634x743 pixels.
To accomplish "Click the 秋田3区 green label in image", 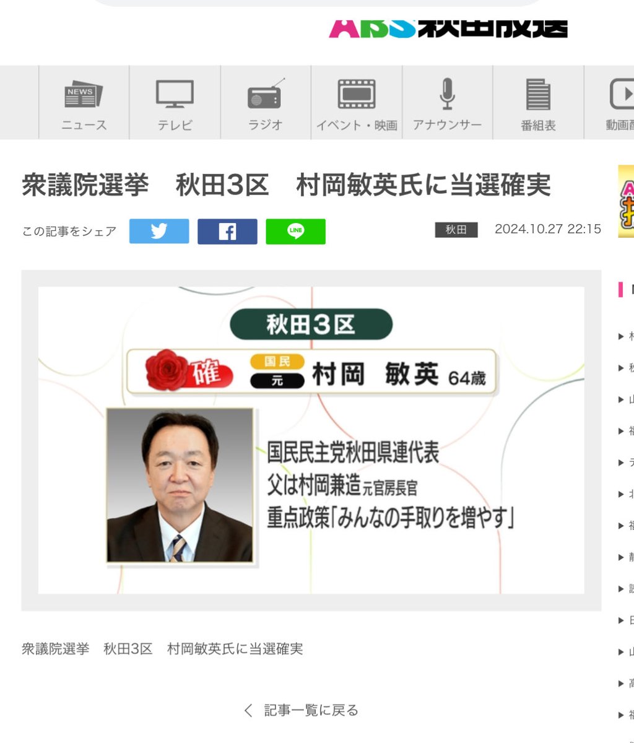I will coord(311,324).
